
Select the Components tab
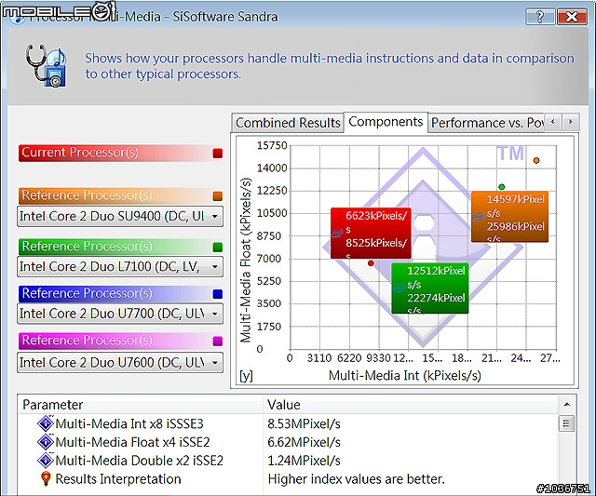click(386, 122)
